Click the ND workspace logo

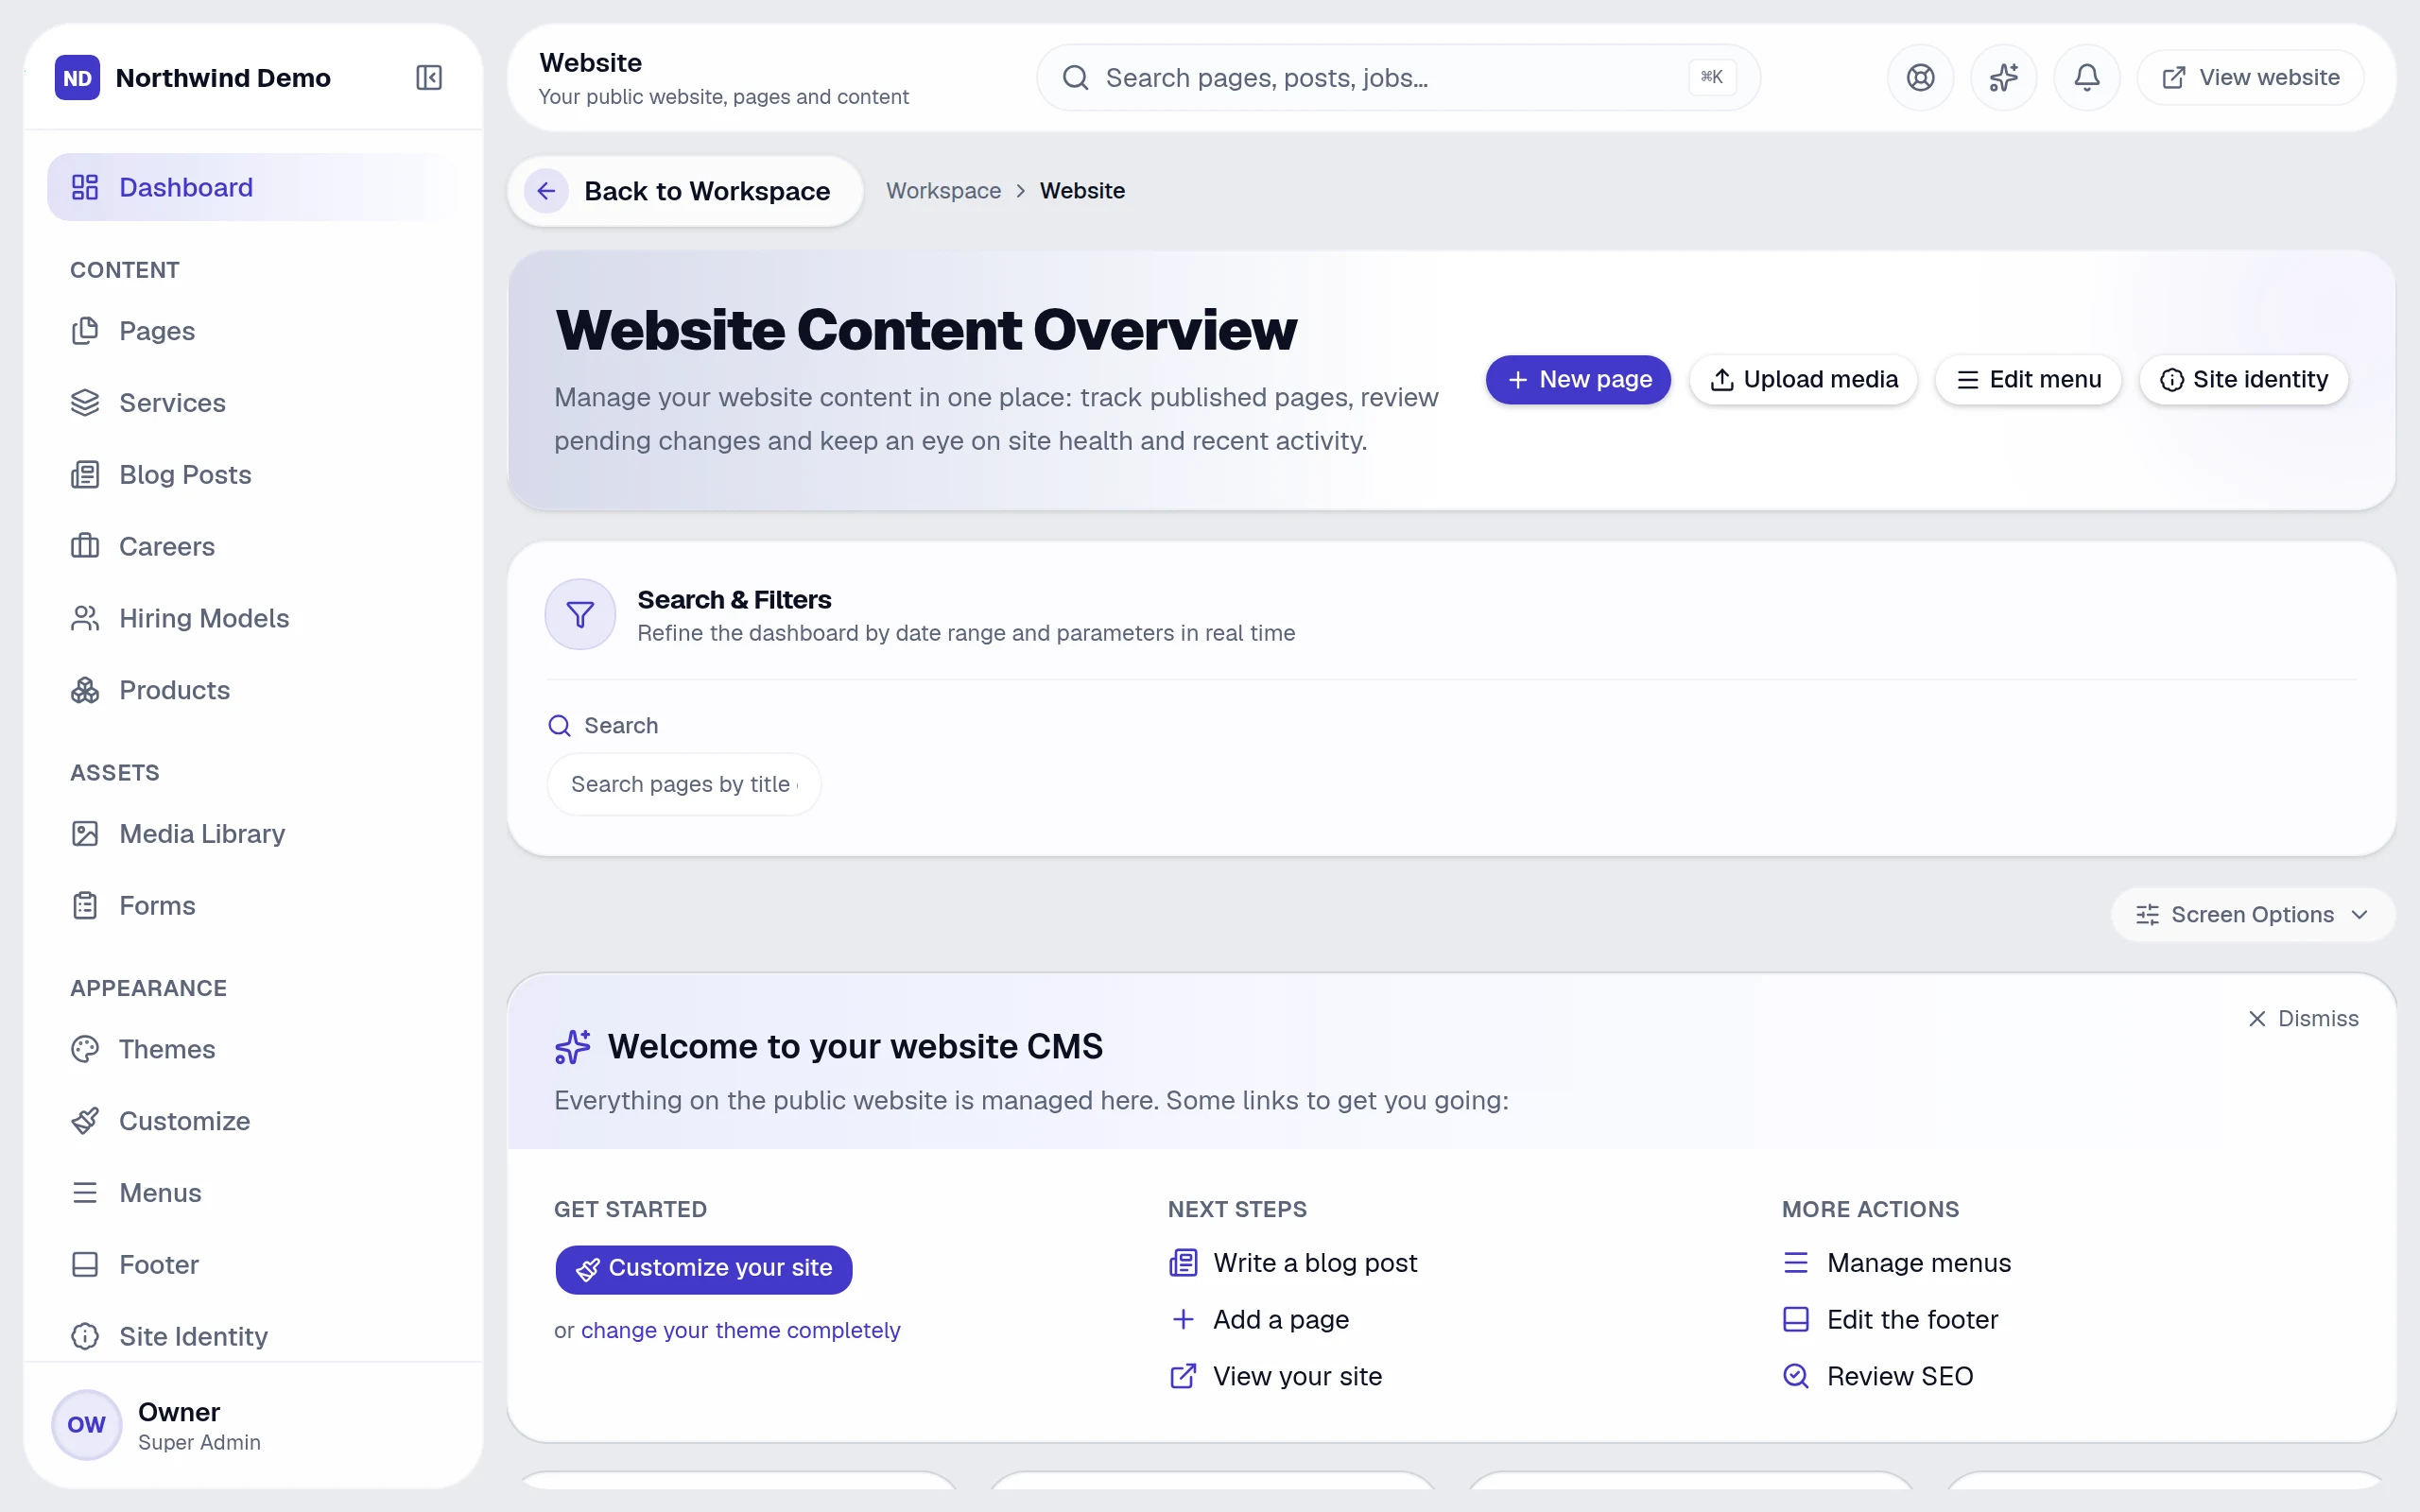(77, 77)
